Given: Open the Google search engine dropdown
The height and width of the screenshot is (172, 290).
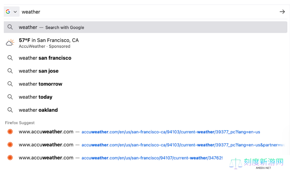Looking at the screenshot, I should click(12, 12).
